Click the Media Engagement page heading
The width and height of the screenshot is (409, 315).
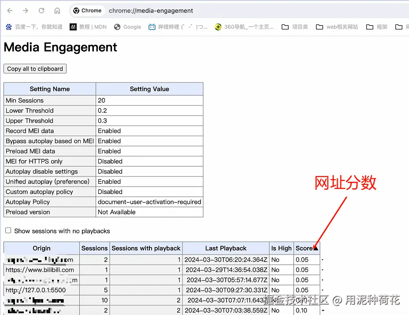60,47
